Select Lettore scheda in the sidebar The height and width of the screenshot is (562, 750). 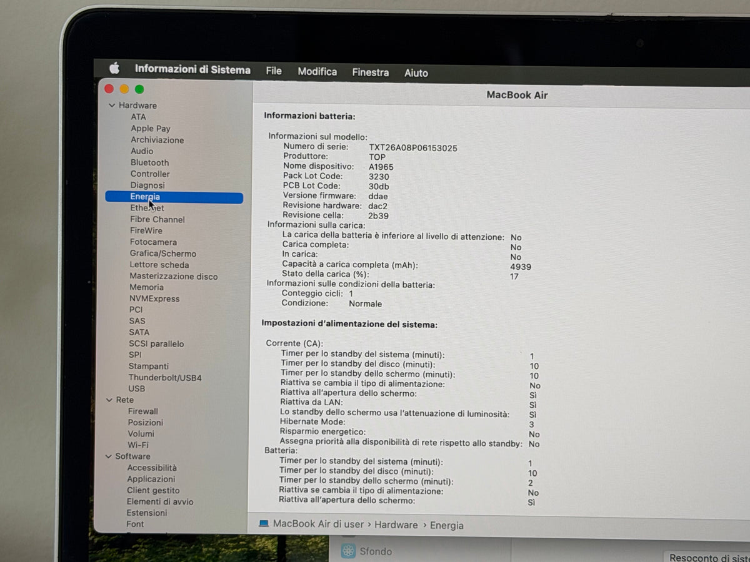tap(159, 265)
